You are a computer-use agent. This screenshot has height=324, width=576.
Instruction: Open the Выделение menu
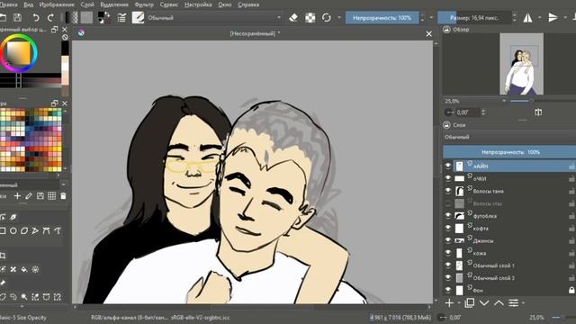(x=114, y=4)
